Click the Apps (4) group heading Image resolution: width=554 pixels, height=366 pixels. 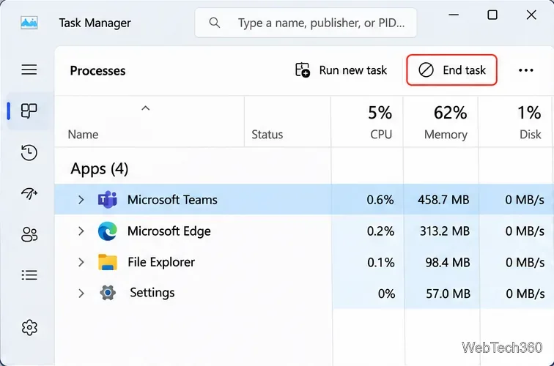(x=99, y=168)
